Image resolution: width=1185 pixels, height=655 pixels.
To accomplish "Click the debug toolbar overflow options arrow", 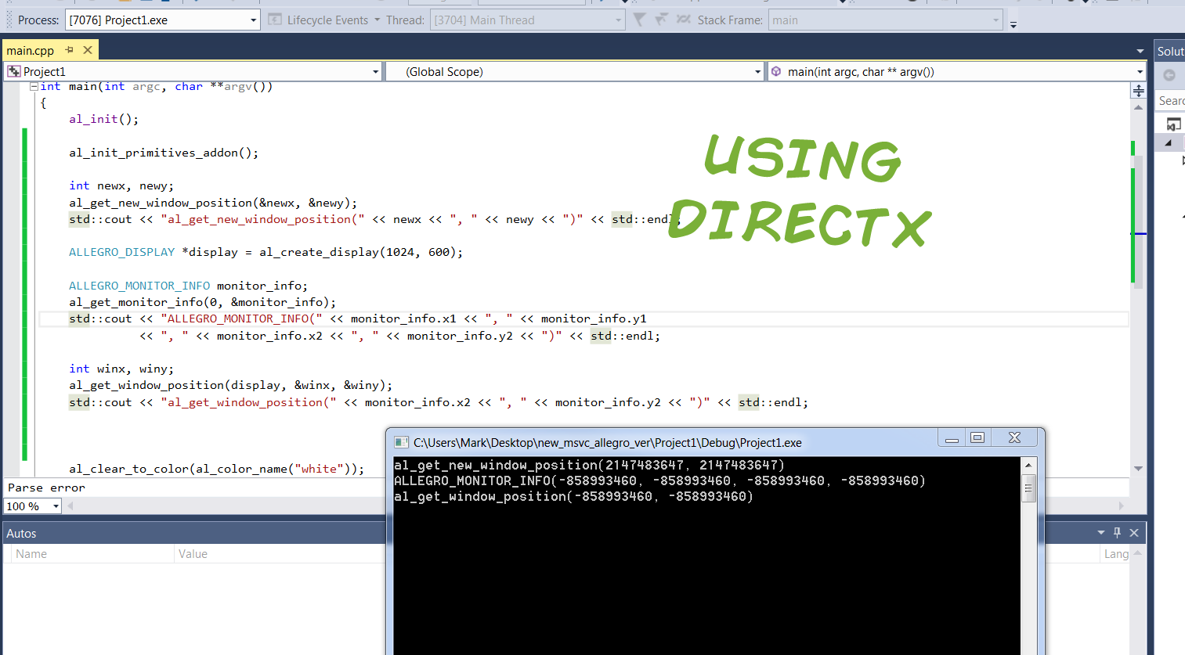I will [x=1013, y=24].
